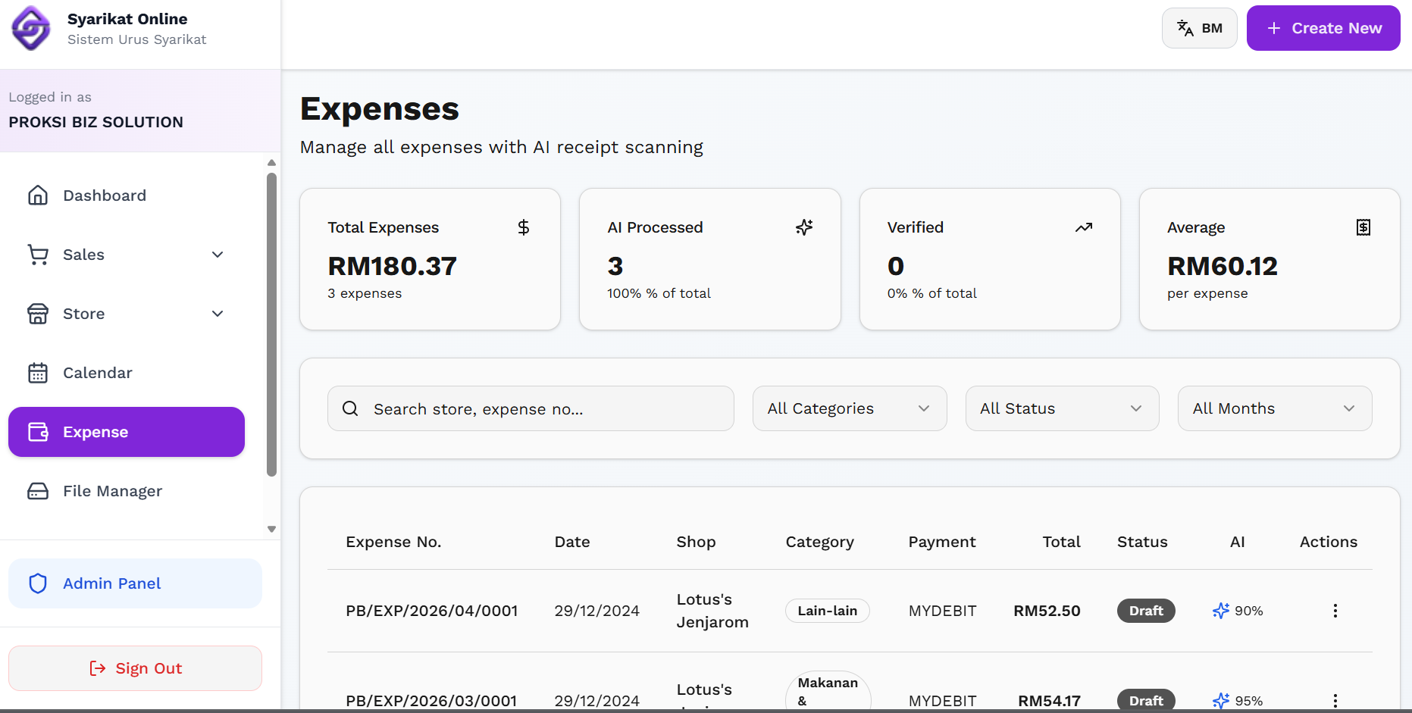
Task: Click the 90% AI confidence value
Action: (x=1249, y=611)
